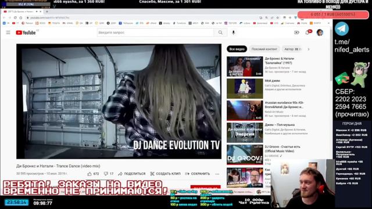Viewport: 372px width, 209px height.
Task: Like the video (672)
Action: [x=93, y=174]
